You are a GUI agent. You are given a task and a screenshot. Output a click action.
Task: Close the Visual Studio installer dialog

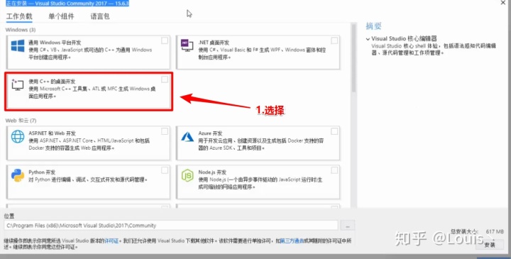pos(503,3)
